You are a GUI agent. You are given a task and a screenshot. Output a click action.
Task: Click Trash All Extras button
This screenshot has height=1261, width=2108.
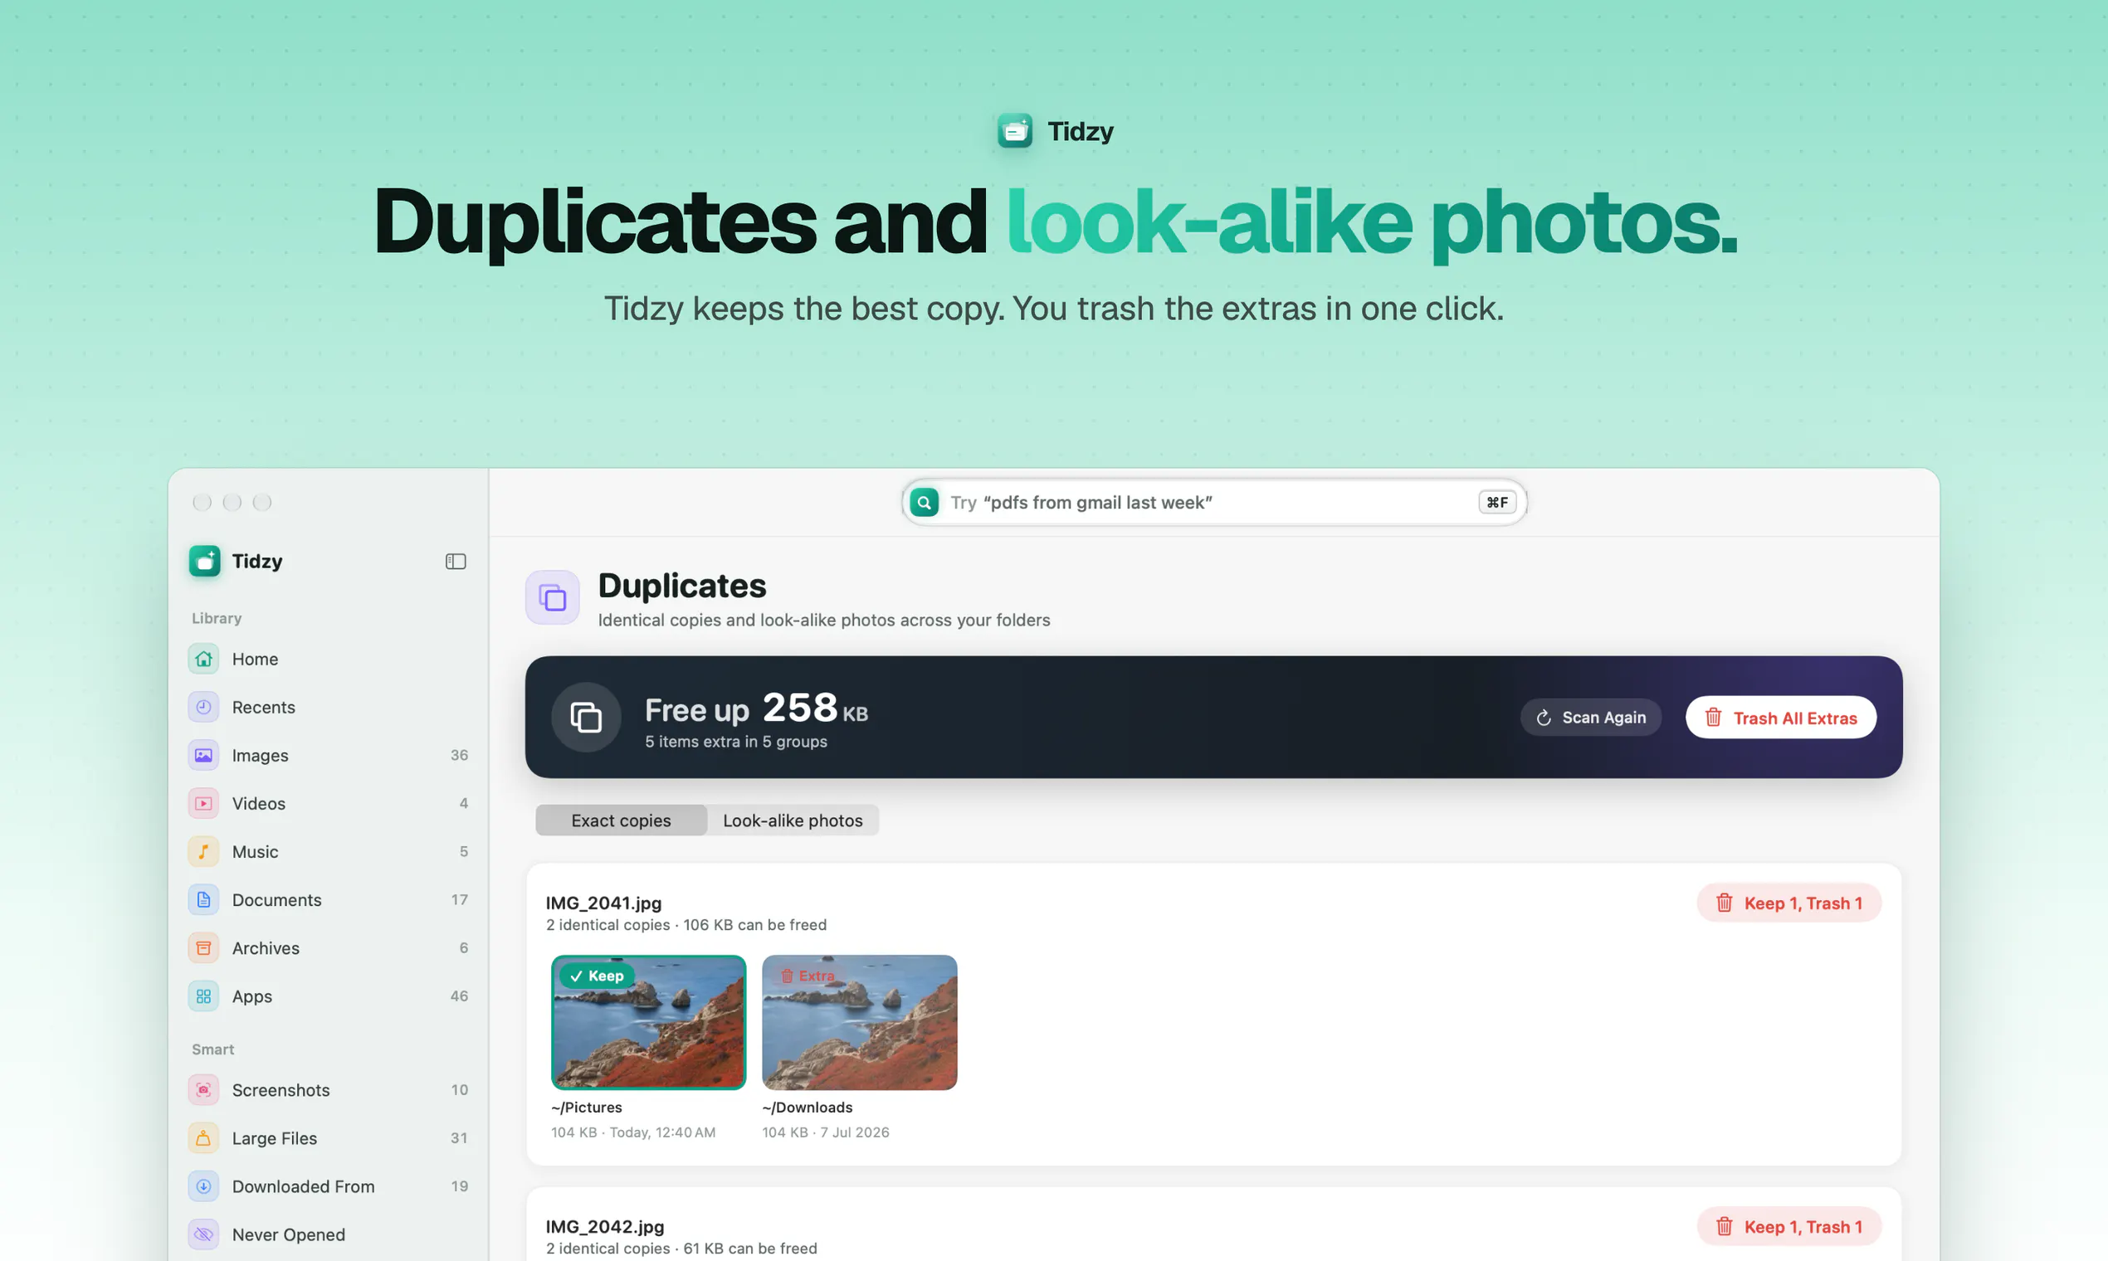[x=1781, y=717]
